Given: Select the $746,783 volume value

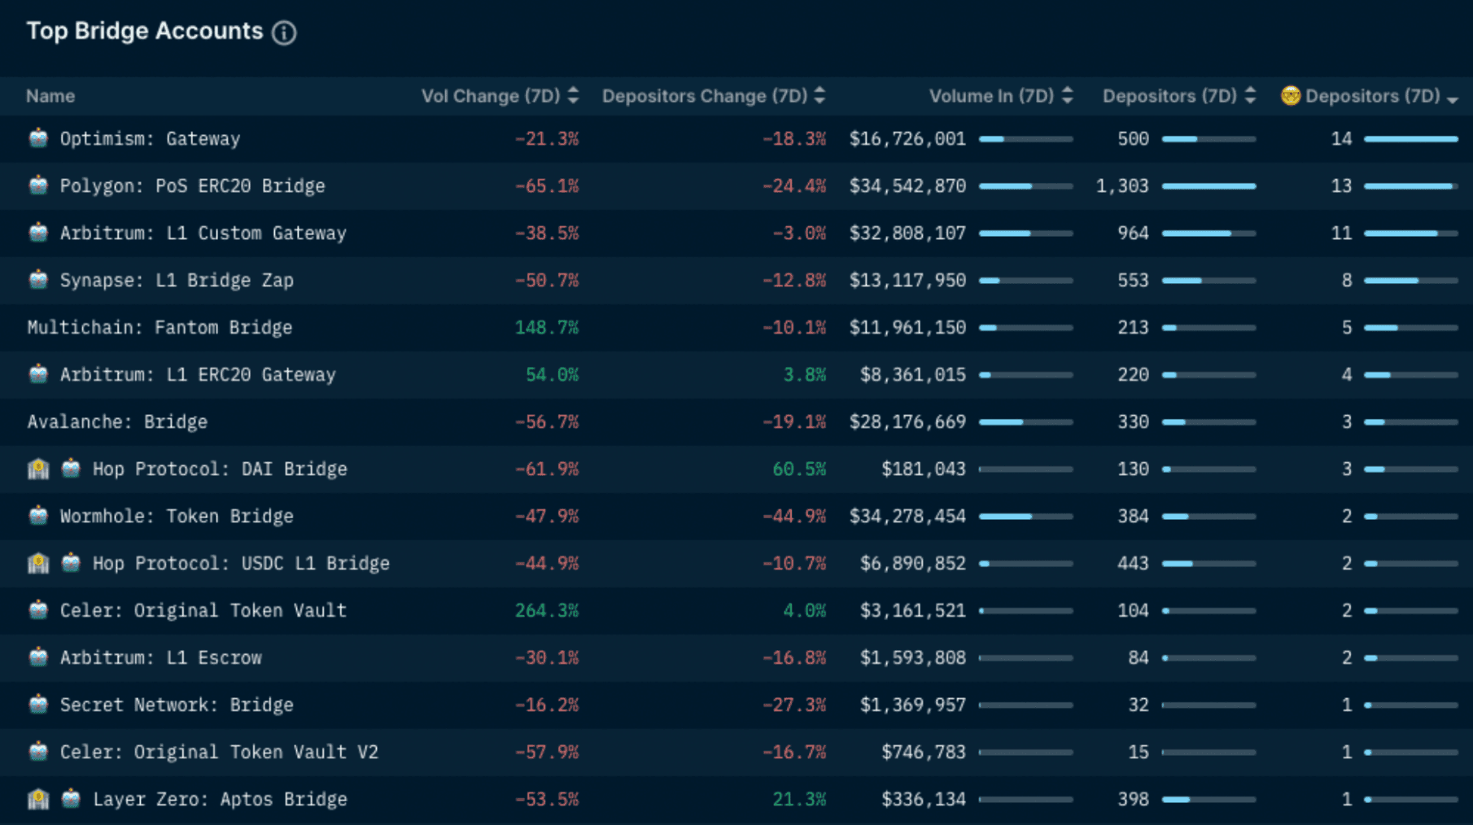Looking at the screenshot, I should (924, 753).
